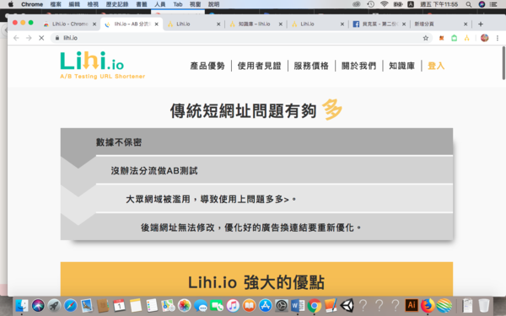Screen dimensions: 506x316
Task: Open Chrome three-dot menu
Action: [x=498, y=38]
